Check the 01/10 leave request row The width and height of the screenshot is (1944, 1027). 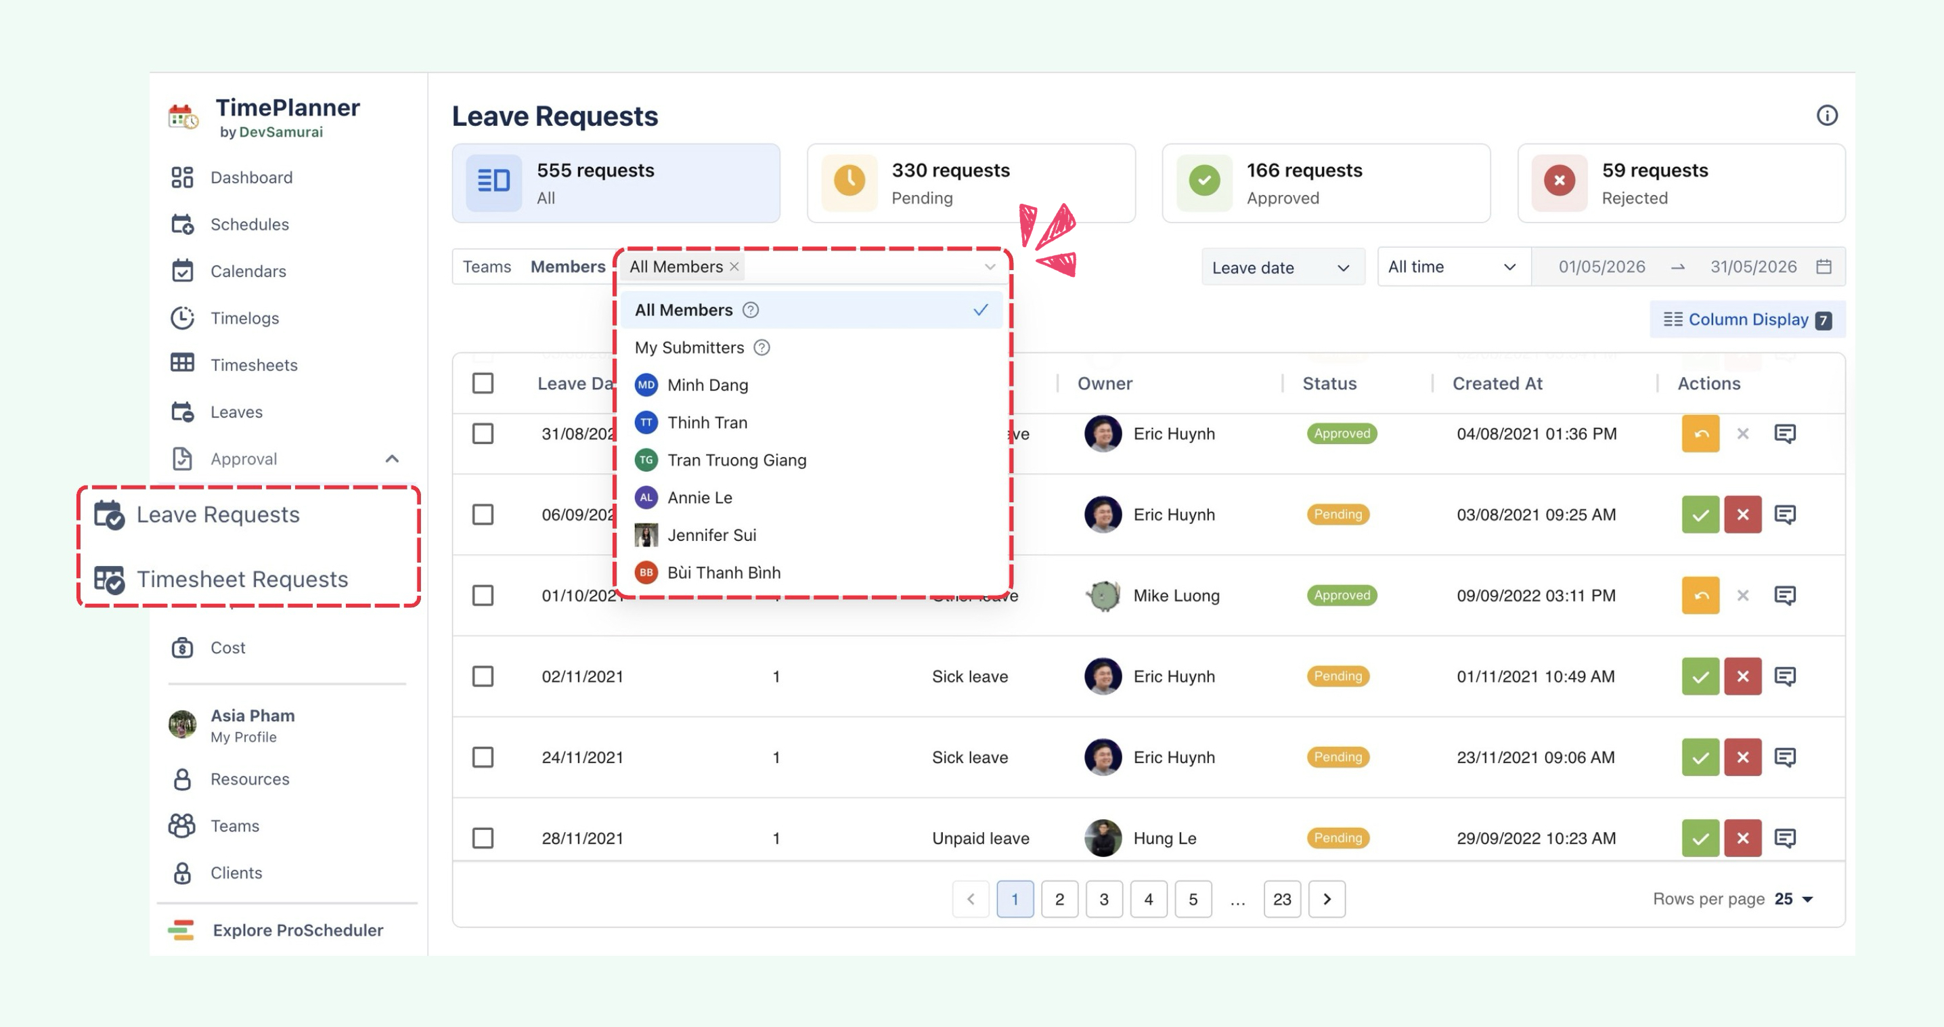(x=483, y=595)
